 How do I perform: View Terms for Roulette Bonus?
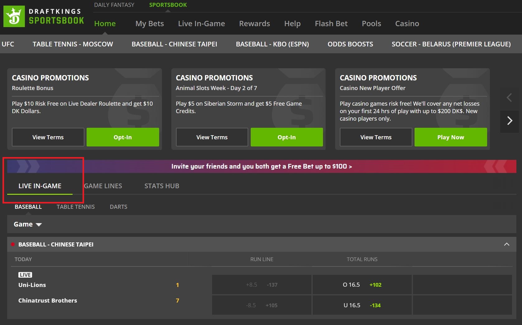[48, 137]
